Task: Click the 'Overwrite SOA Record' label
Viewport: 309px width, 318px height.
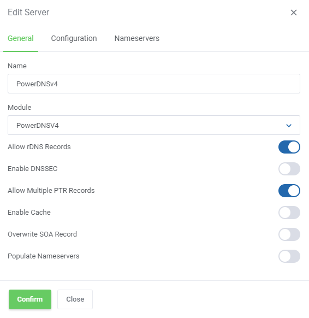Action: (43, 234)
